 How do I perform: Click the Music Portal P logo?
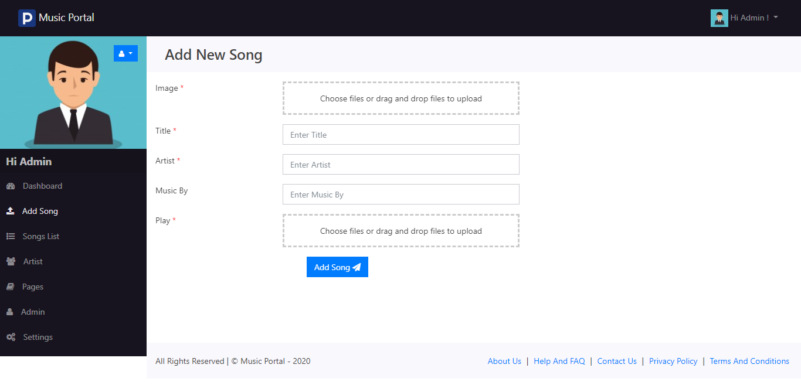[x=26, y=18]
